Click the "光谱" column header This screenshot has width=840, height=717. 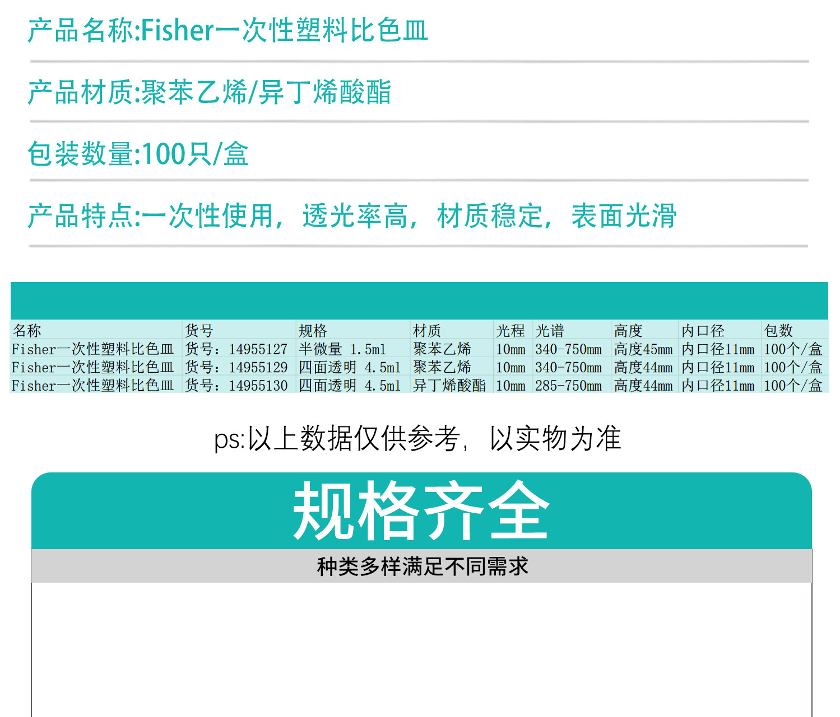[x=550, y=330]
